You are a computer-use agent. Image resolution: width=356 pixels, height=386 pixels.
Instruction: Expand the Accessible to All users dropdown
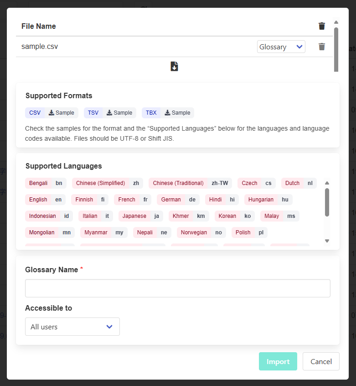click(72, 327)
